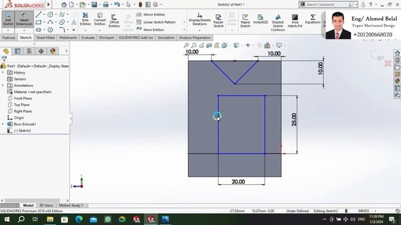The width and height of the screenshot is (401, 225).
Task: Switch to the Simulation tab
Action: click(166, 37)
